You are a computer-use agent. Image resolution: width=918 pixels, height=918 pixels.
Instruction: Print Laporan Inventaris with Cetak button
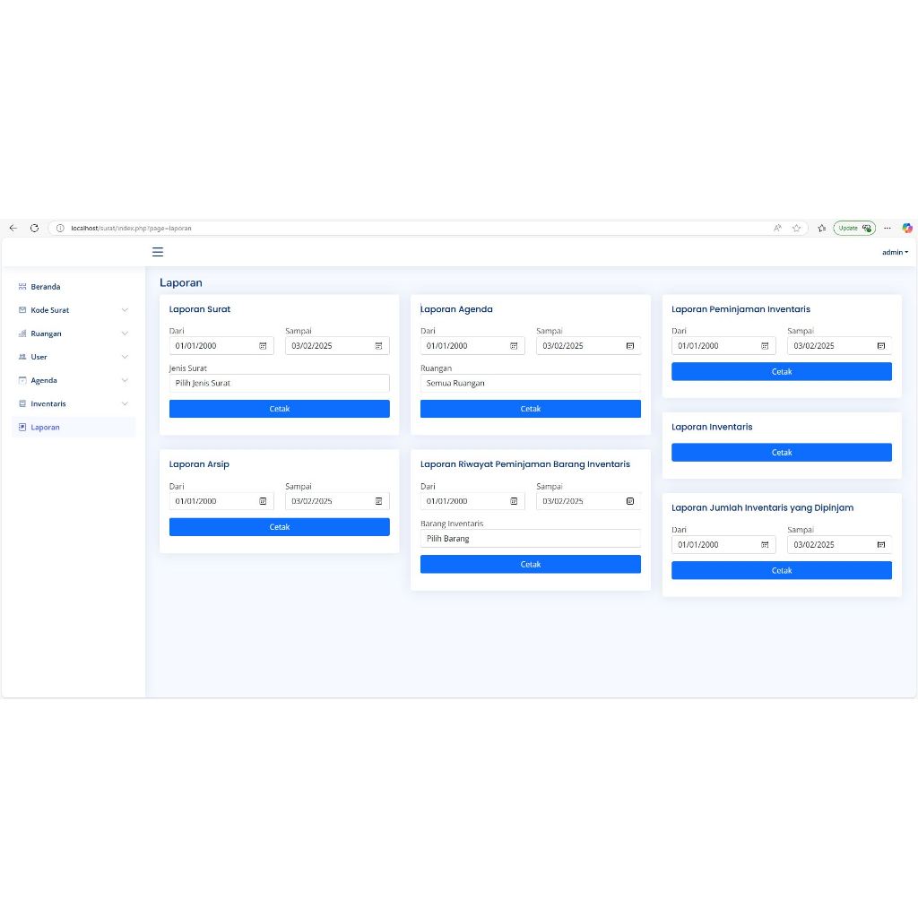(x=782, y=453)
